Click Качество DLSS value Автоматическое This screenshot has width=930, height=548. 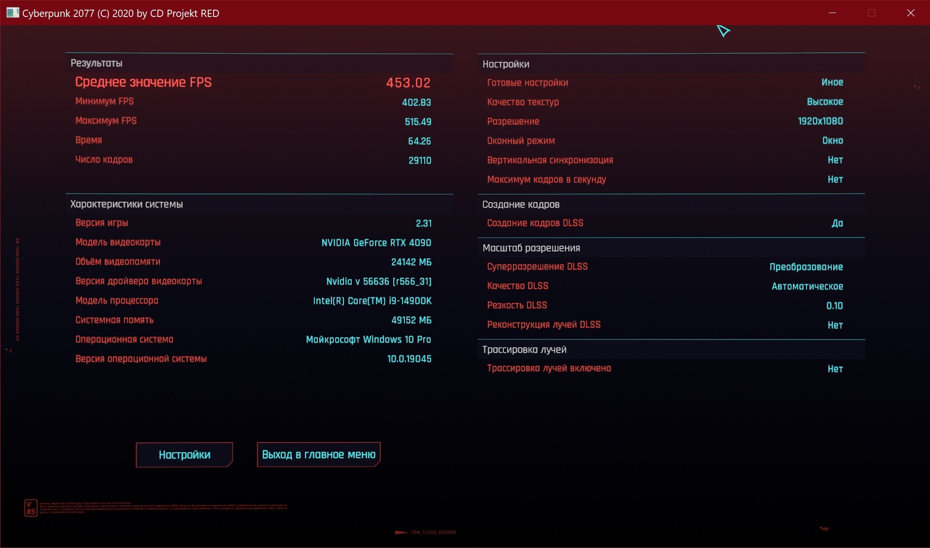click(807, 286)
